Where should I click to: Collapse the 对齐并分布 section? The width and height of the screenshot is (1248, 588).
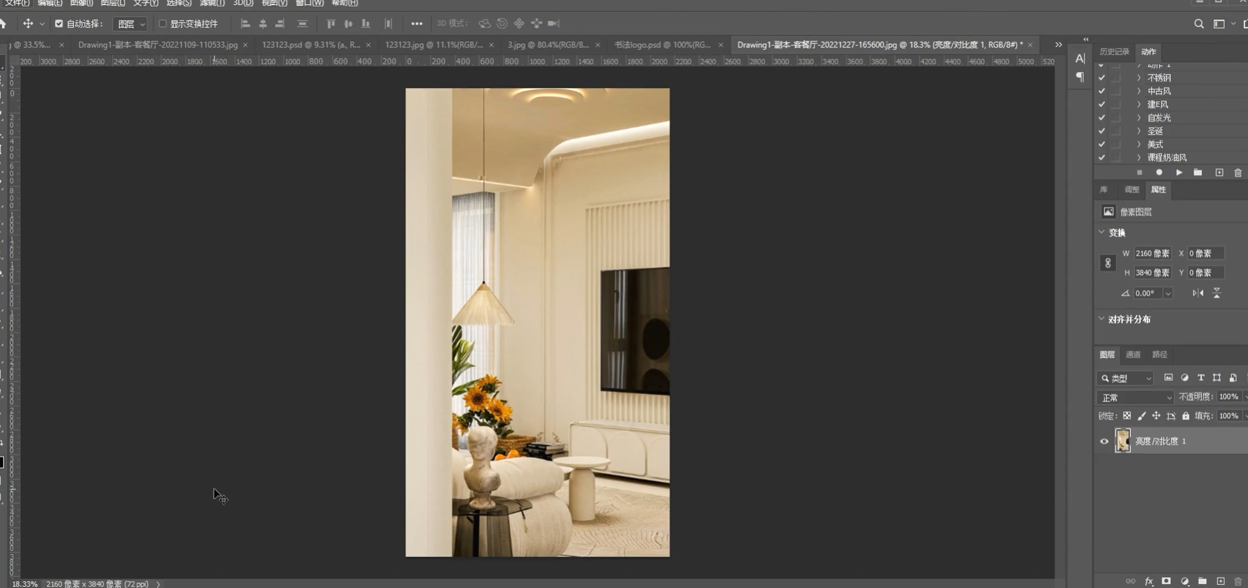click(1101, 319)
